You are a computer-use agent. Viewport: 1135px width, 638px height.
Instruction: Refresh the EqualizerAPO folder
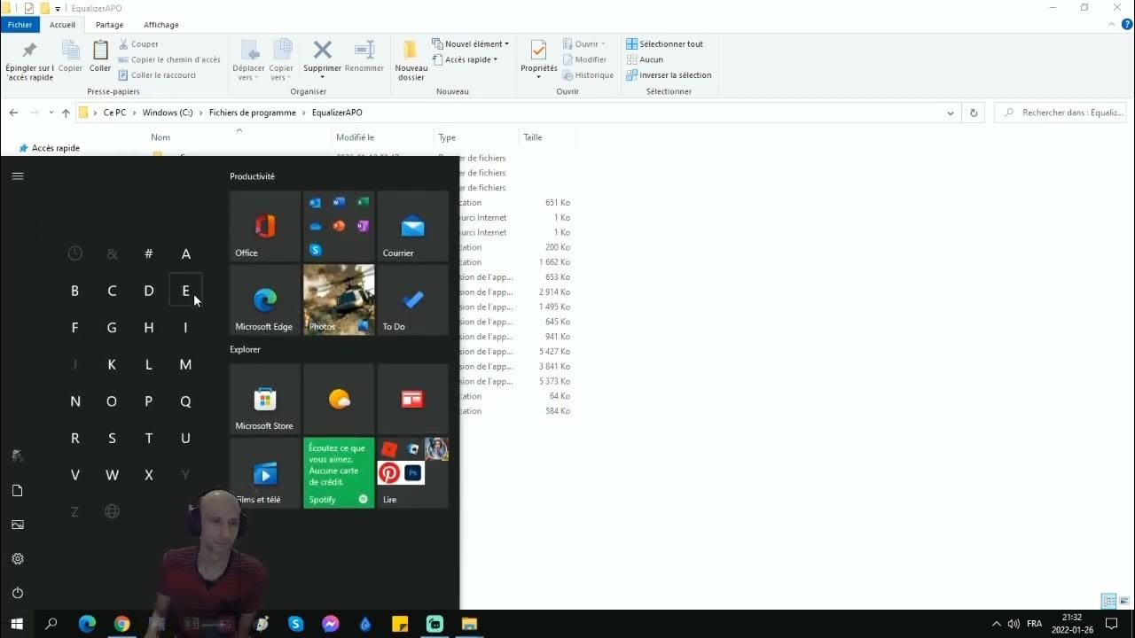coord(974,113)
